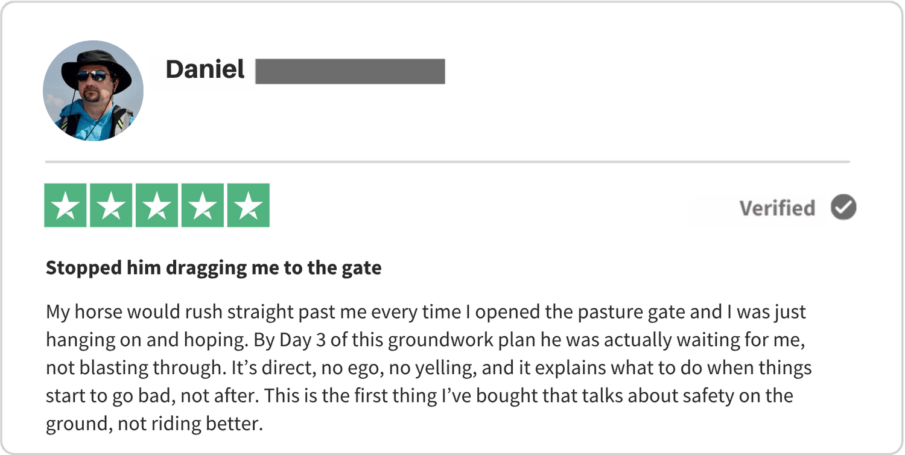
Task: Open Daniel's round profile photo
Action: coord(93,91)
